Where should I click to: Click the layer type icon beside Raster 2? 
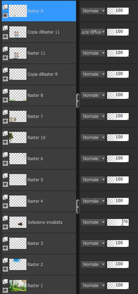coord(5,260)
